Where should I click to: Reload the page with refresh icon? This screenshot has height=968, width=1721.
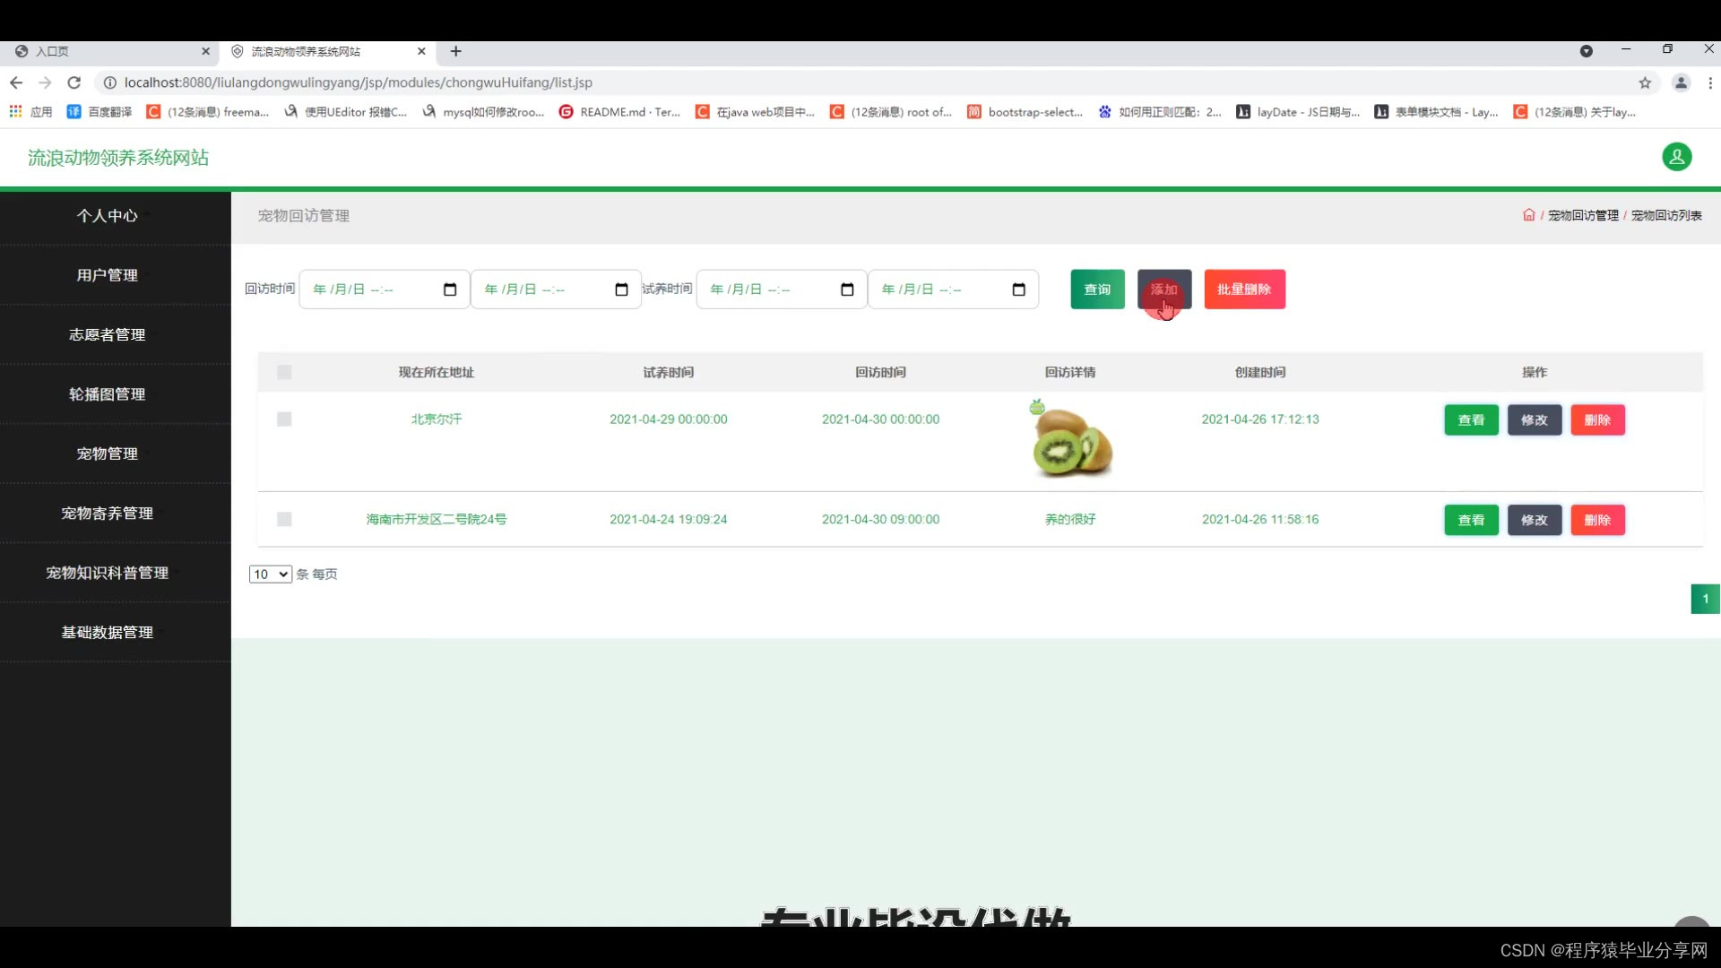coord(74,82)
